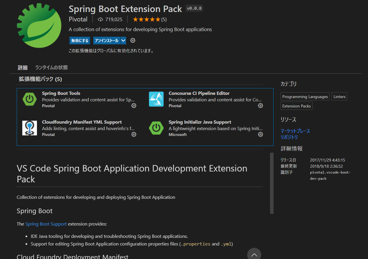Expand the dropdown arrow beside アンインストール
Screen dimensions: 368x259
pos(123,41)
